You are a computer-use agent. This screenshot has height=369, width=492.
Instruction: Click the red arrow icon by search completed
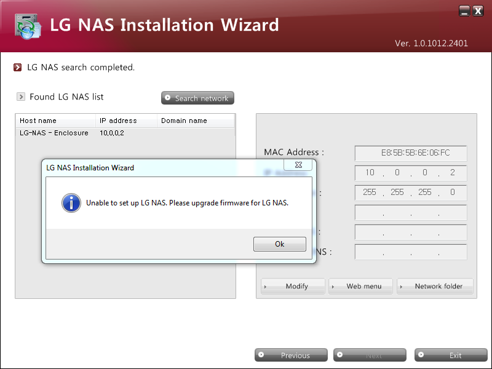pos(18,67)
